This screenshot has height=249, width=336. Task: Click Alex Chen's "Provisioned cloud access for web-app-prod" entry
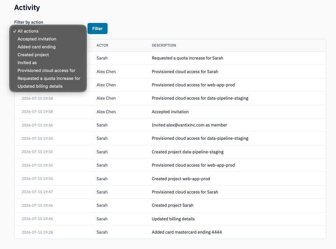[193, 85]
